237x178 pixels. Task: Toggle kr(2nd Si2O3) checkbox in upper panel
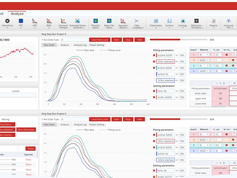click(x=154, y=68)
